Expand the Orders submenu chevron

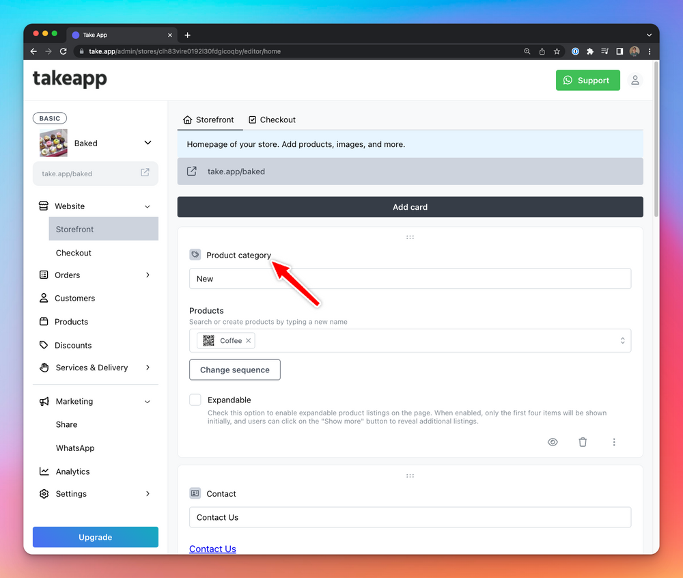(x=148, y=275)
